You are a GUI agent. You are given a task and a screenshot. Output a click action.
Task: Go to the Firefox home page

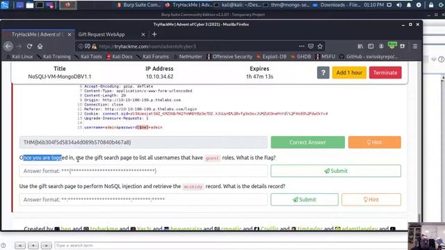point(40,47)
